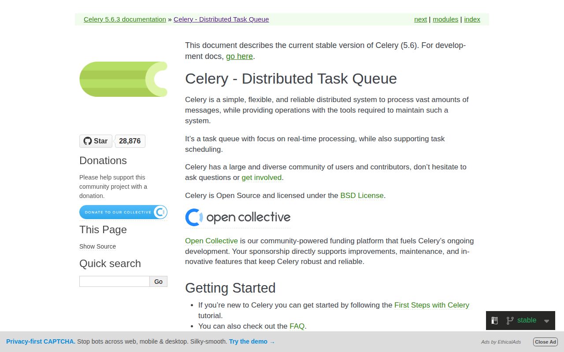Click the Getting Started heading

230,288
